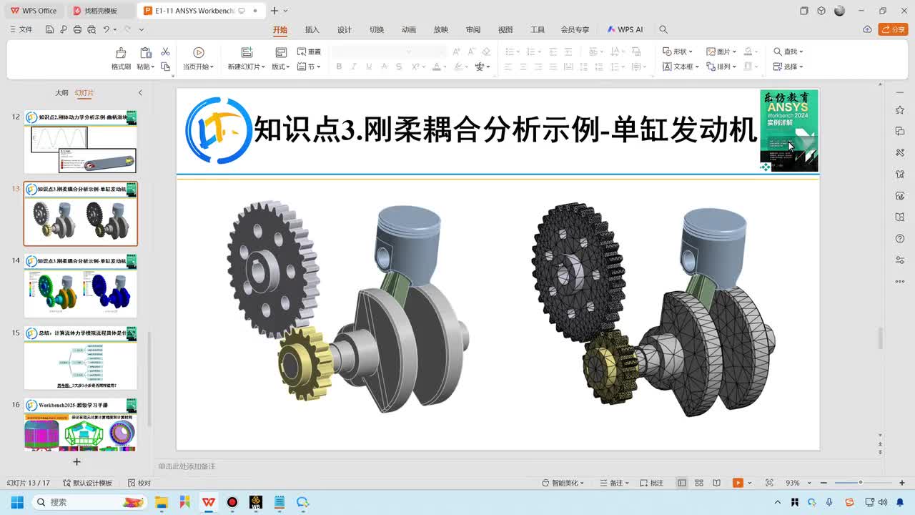
Task: Click the zoom slider handle
Action: click(x=860, y=483)
